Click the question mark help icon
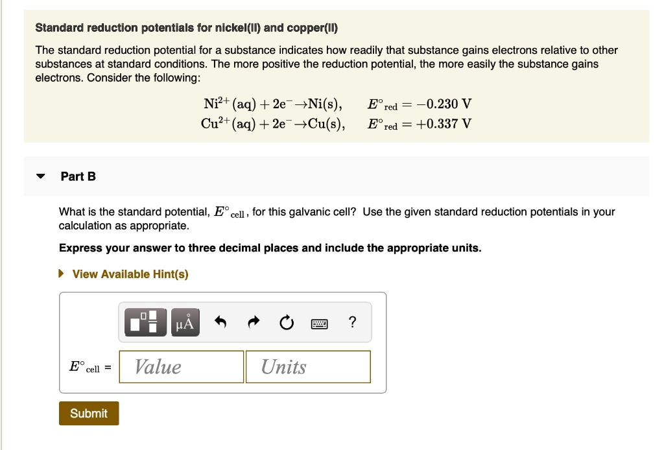 (351, 322)
